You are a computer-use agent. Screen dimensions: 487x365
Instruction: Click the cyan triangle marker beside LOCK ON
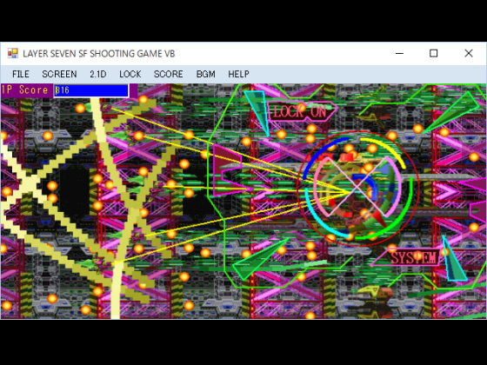258,112
